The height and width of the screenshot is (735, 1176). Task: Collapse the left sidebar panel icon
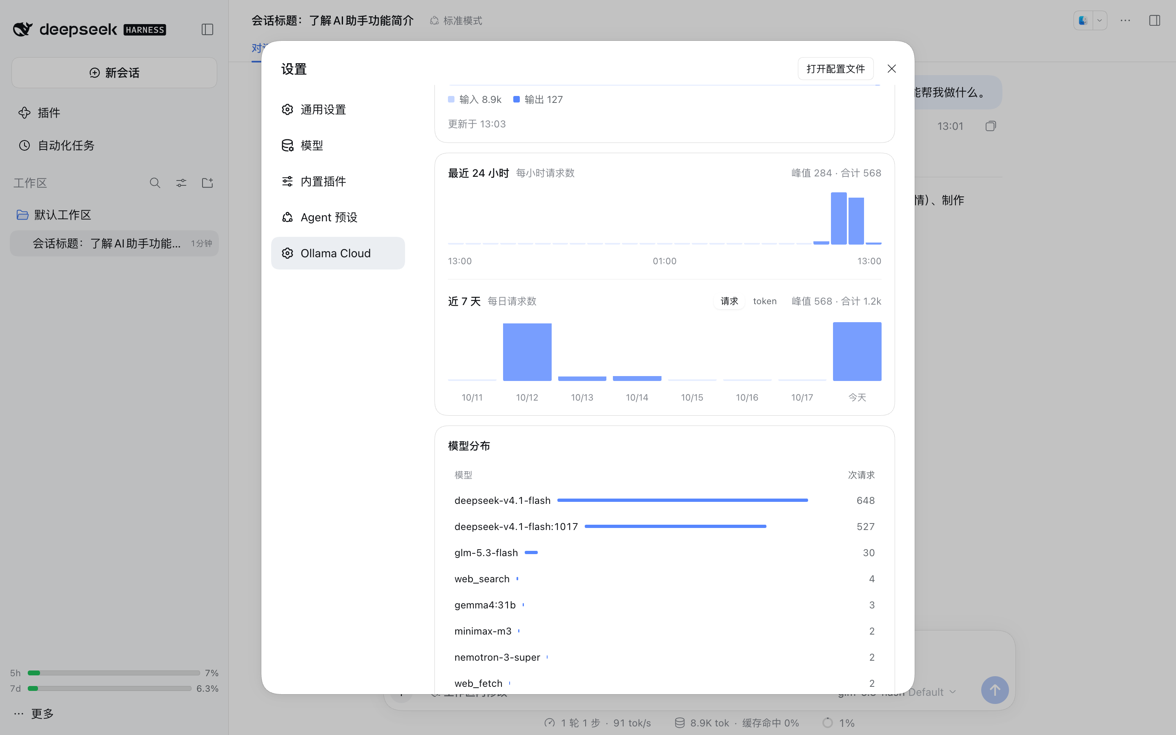point(207,30)
